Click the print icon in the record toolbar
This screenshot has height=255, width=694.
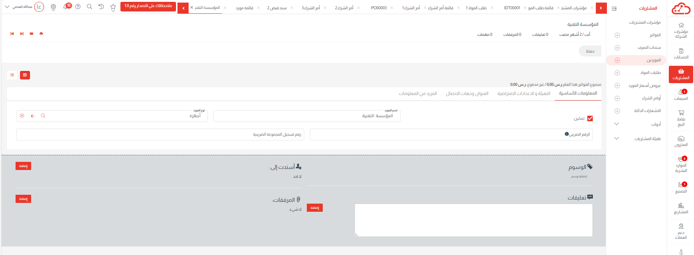tap(41, 34)
